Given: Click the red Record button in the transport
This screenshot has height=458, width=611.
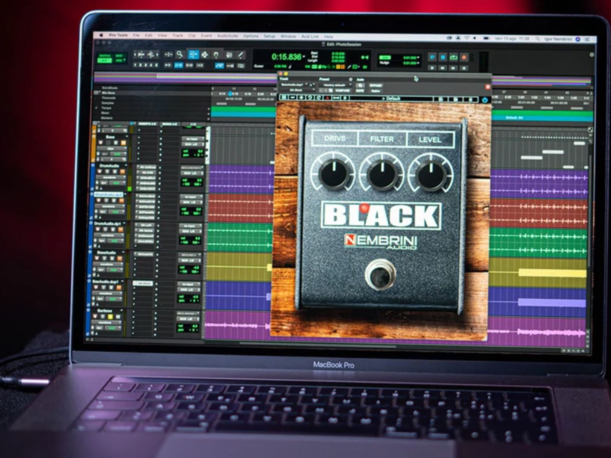Looking at the screenshot, I should [x=464, y=57].
